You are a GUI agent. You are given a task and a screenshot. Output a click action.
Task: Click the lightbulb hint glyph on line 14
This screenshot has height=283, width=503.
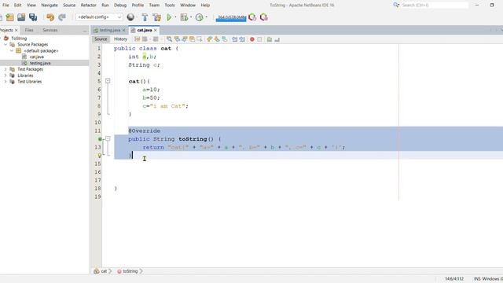[x=100, y=156]
